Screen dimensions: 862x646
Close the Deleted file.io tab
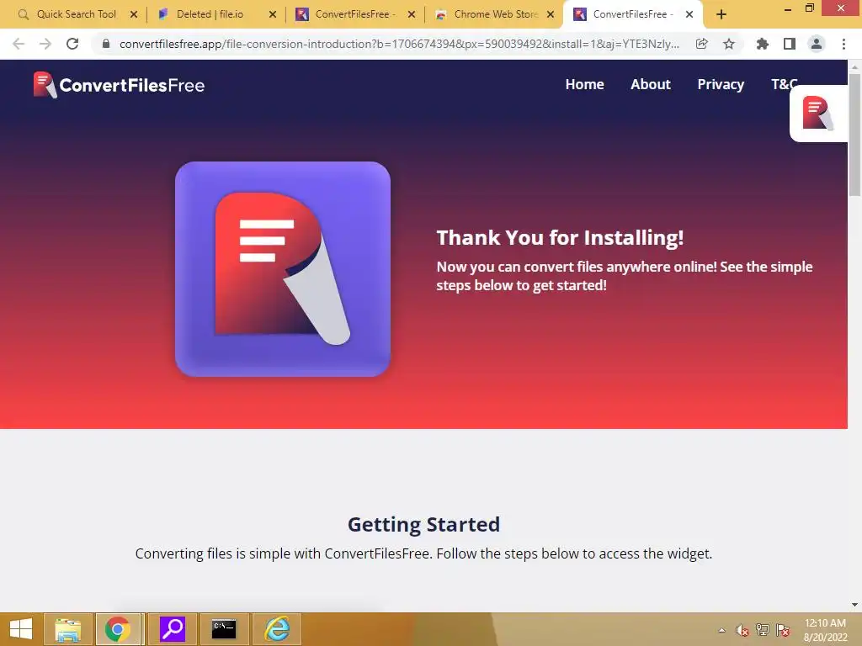(x=273, y=15)
